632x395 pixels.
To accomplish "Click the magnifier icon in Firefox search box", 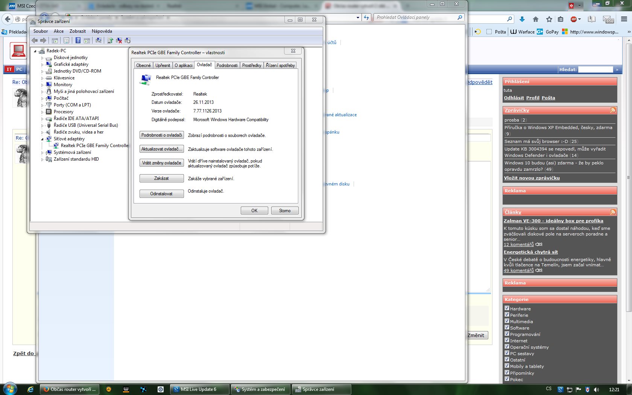I will click(x=510, y=19).
